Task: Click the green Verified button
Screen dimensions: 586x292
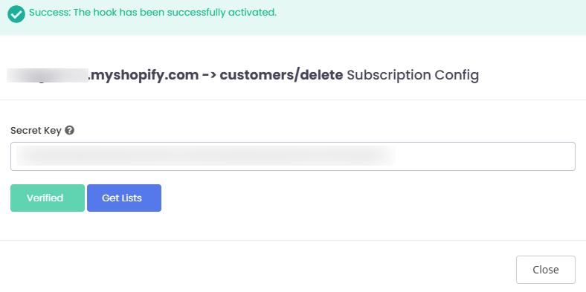Action: coord(48,198)
